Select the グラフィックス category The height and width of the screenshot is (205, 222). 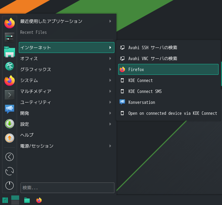pos(67,69)
